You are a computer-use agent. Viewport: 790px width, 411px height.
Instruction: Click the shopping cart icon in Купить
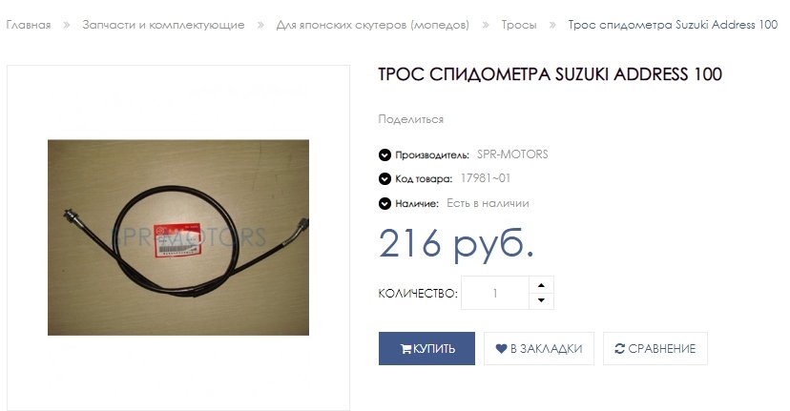point(405,349)
